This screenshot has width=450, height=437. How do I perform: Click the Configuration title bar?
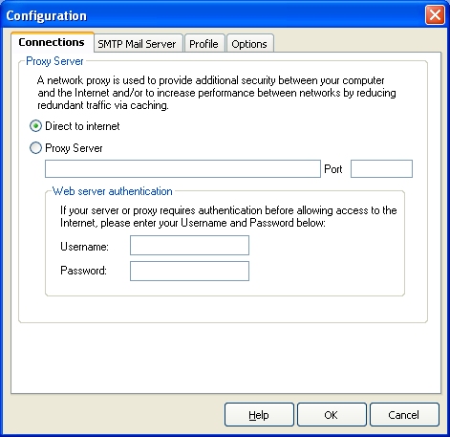pyautogui.click(x=213, y=14)
